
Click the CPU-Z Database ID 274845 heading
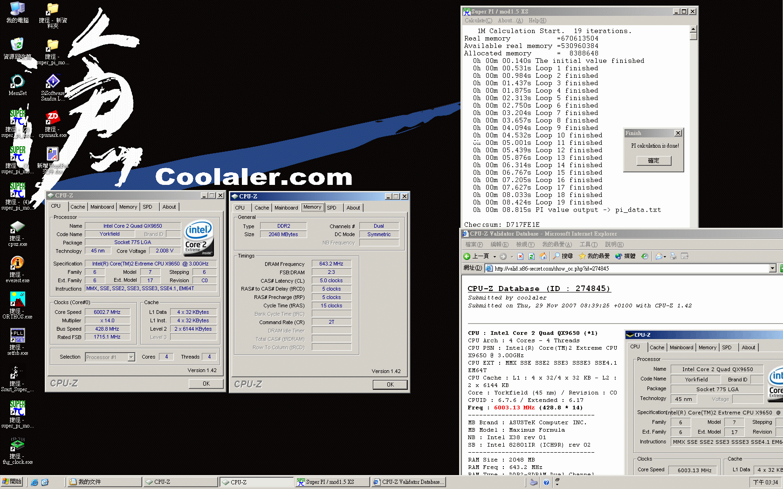coord(539,289)
